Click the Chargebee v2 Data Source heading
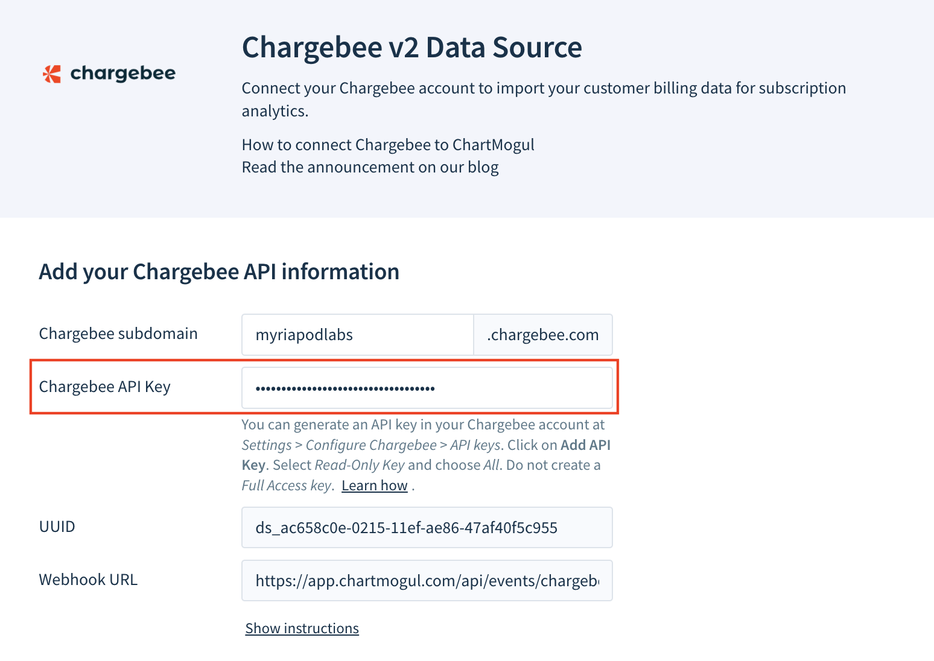Image resolution: width=934 pixels, height=661 pixels. [412, 47]
